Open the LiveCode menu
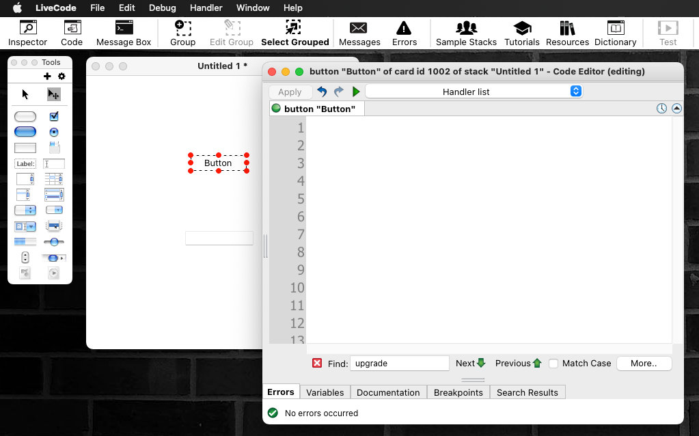 56,8
